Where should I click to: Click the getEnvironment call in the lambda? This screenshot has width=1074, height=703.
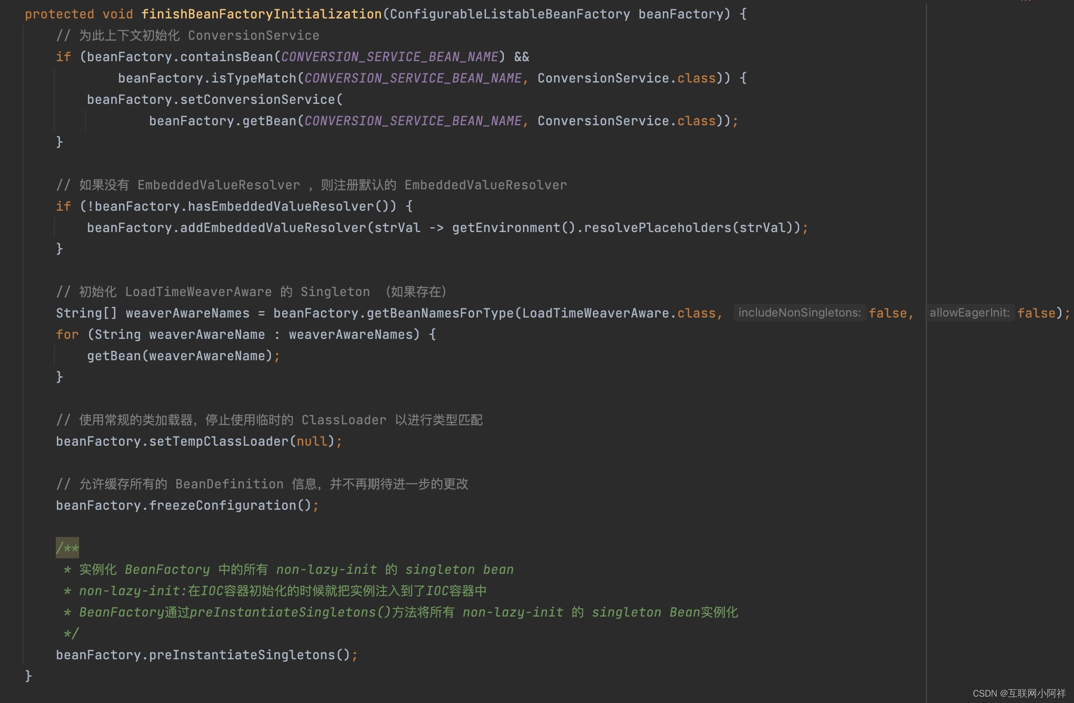506,228
